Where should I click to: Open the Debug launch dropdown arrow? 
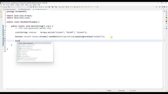[48, 7]
